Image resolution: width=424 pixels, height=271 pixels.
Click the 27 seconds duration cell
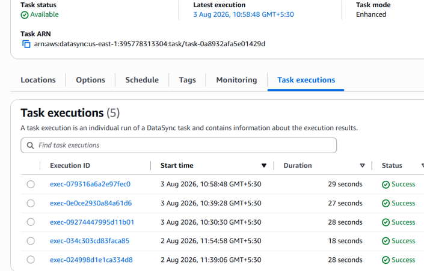click(345, 203)
